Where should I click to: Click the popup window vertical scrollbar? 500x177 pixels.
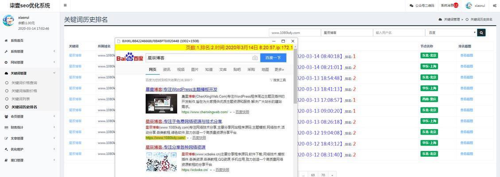tap(295, 77)
